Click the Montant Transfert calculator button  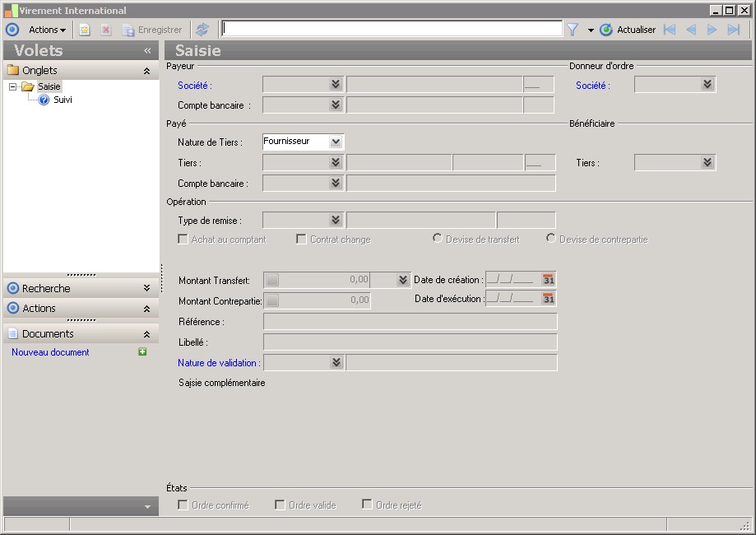272,280
